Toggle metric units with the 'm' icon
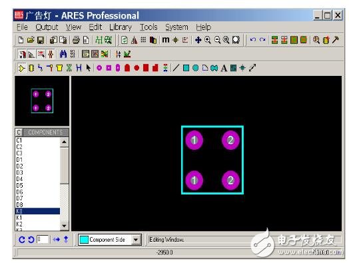The height and width of the screenshot is (263, 349). pos(166,40)
